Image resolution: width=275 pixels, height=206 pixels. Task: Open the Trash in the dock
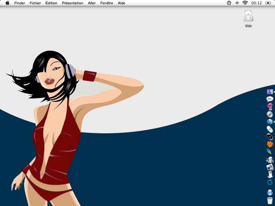[270, 201]
